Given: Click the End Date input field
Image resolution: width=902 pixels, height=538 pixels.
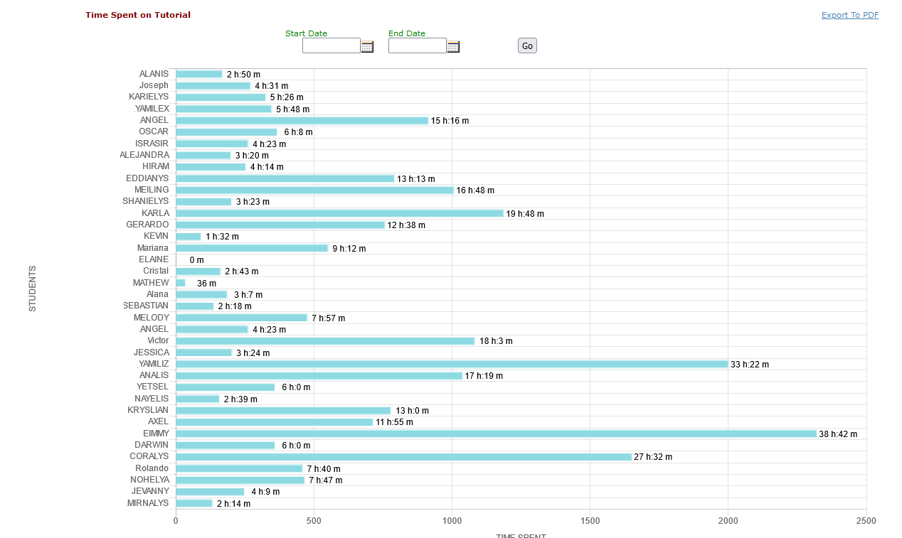Looking at the screenshot, I should coord(417,46).
